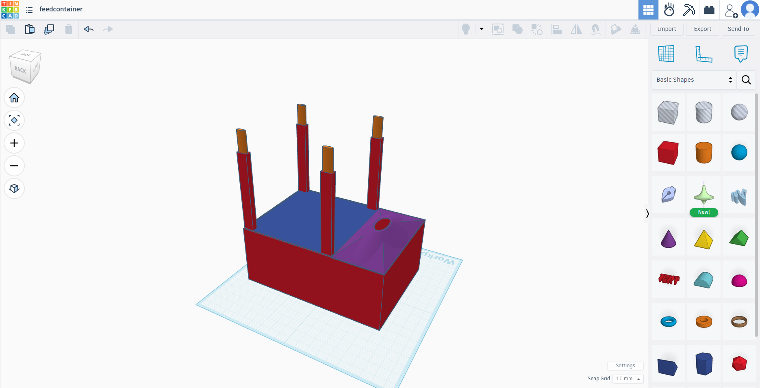760x388 pixels.
Task: Click the Export button
Action: 702,29
